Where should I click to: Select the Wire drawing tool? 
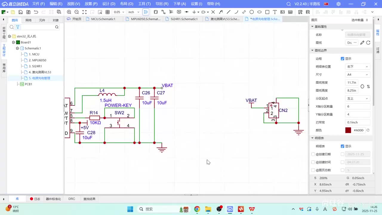point(163,12)
